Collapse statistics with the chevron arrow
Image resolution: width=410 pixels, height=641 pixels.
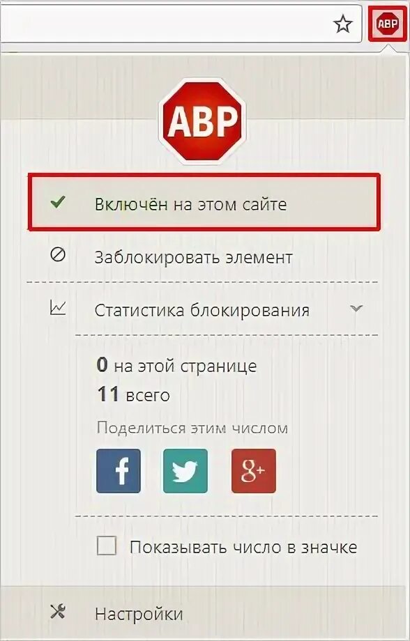357,309
